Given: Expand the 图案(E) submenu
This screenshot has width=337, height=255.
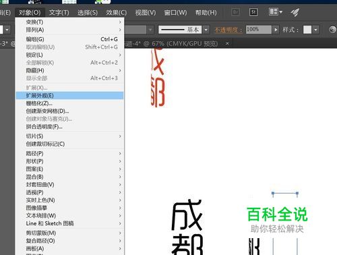Looking at the screenshot, I should tap(69, 169).
